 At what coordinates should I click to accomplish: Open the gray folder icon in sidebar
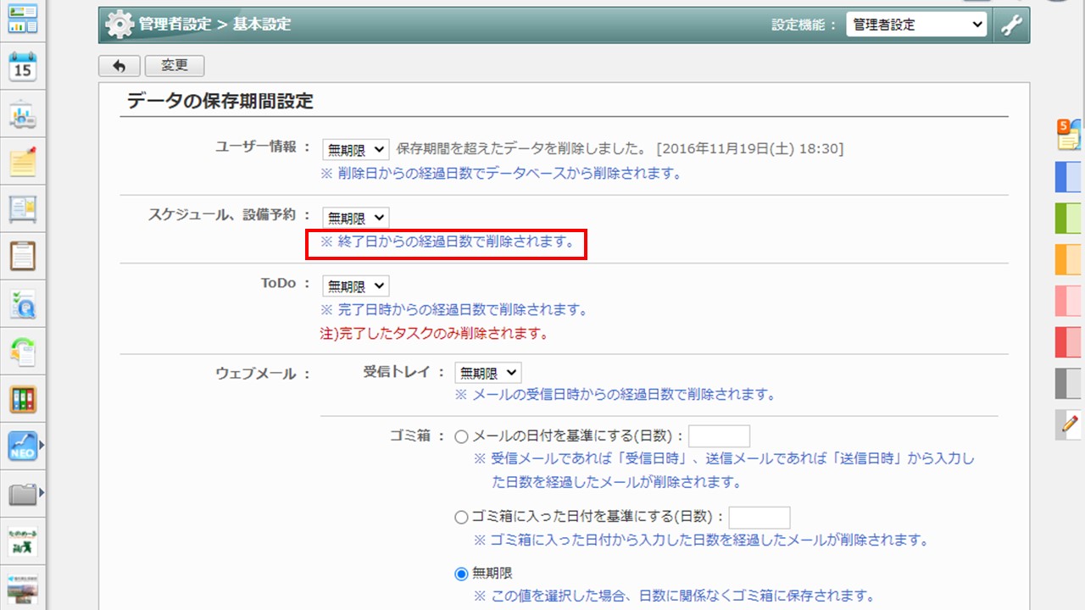(23, 493)
